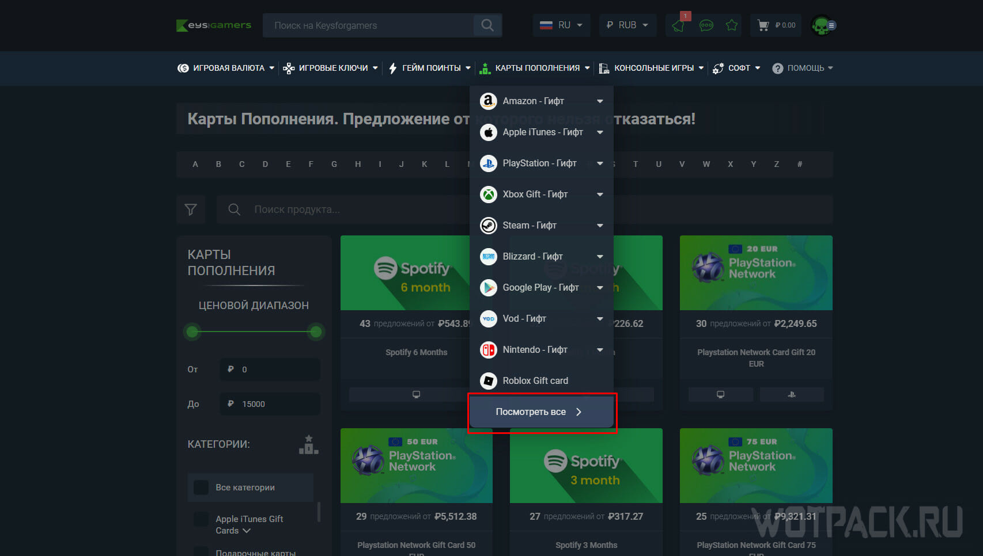Open the shopping cart icon
Screen dimensions: 983x556
coord(763,25)
